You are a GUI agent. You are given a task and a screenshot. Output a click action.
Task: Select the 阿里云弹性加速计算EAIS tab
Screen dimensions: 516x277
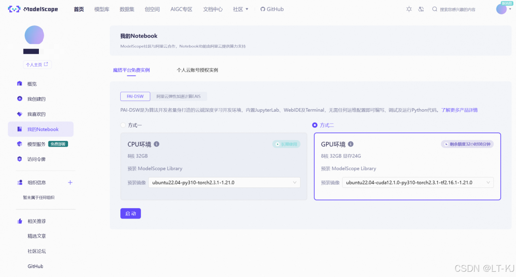(179, 96)
